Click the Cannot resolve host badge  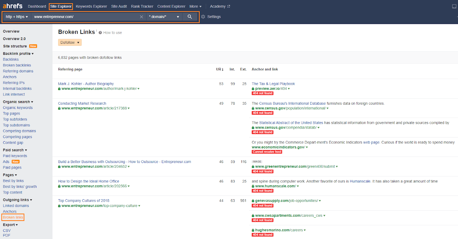(267, 152)
